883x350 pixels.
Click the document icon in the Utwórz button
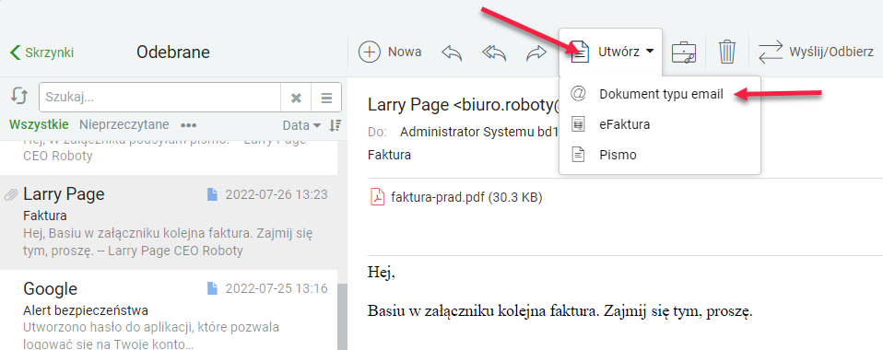tap(579, 52)
